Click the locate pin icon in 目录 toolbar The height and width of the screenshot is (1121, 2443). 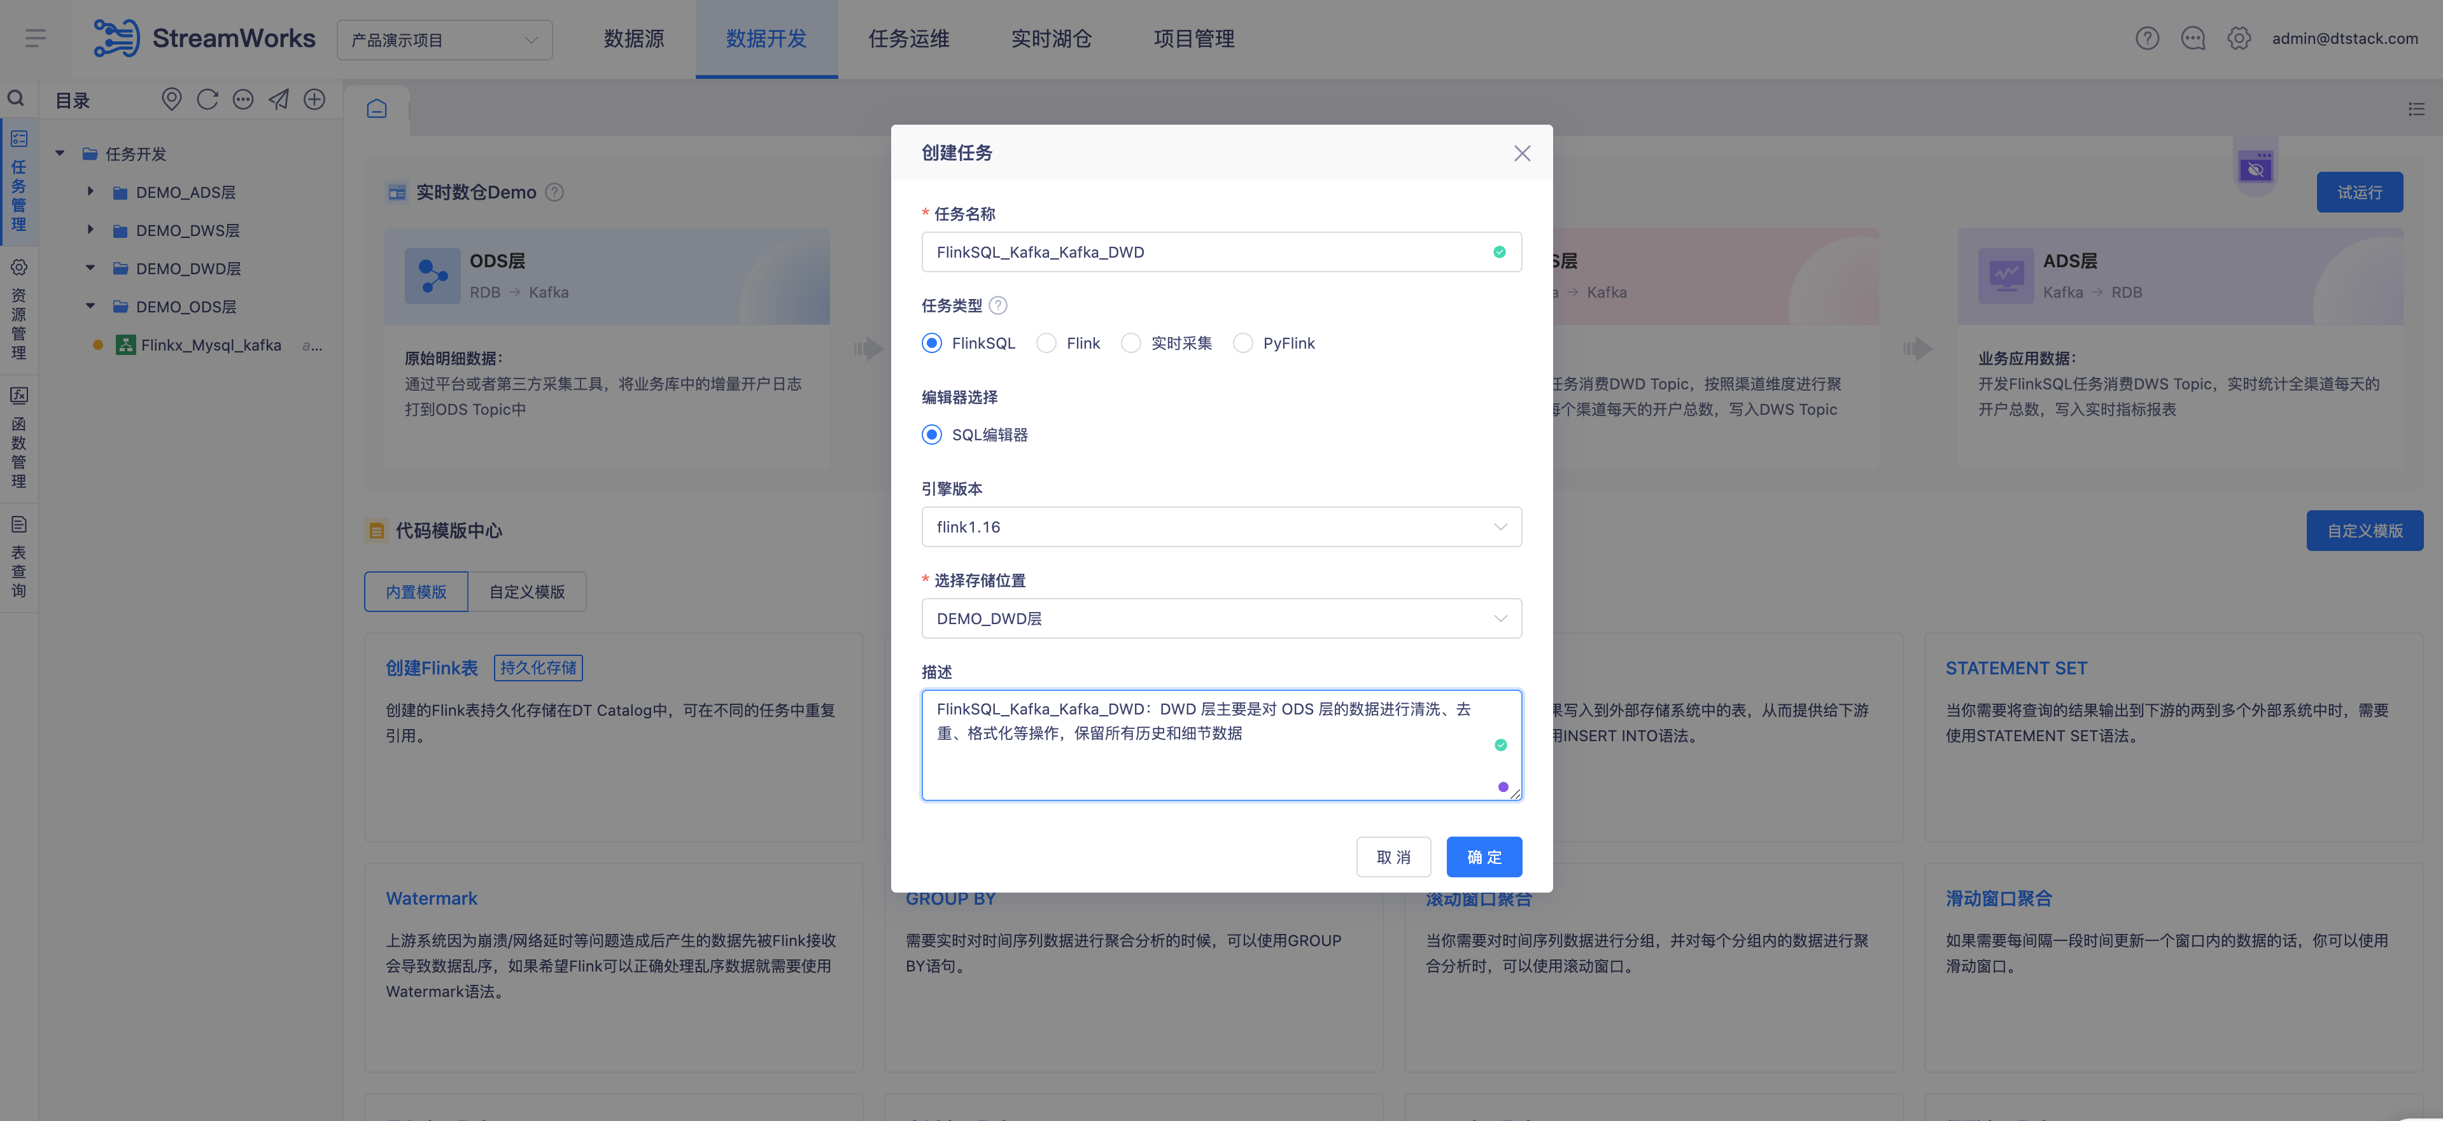coord(172,99)
